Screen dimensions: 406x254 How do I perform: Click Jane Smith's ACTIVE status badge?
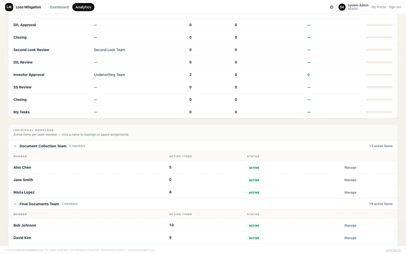click(x=254, y=180)
